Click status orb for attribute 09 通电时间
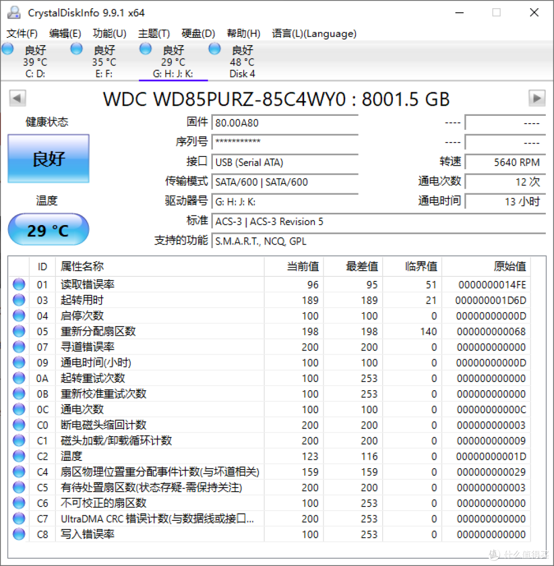This screenshot has width=554, height=566. pyautogui.click(x=19, y=362)
